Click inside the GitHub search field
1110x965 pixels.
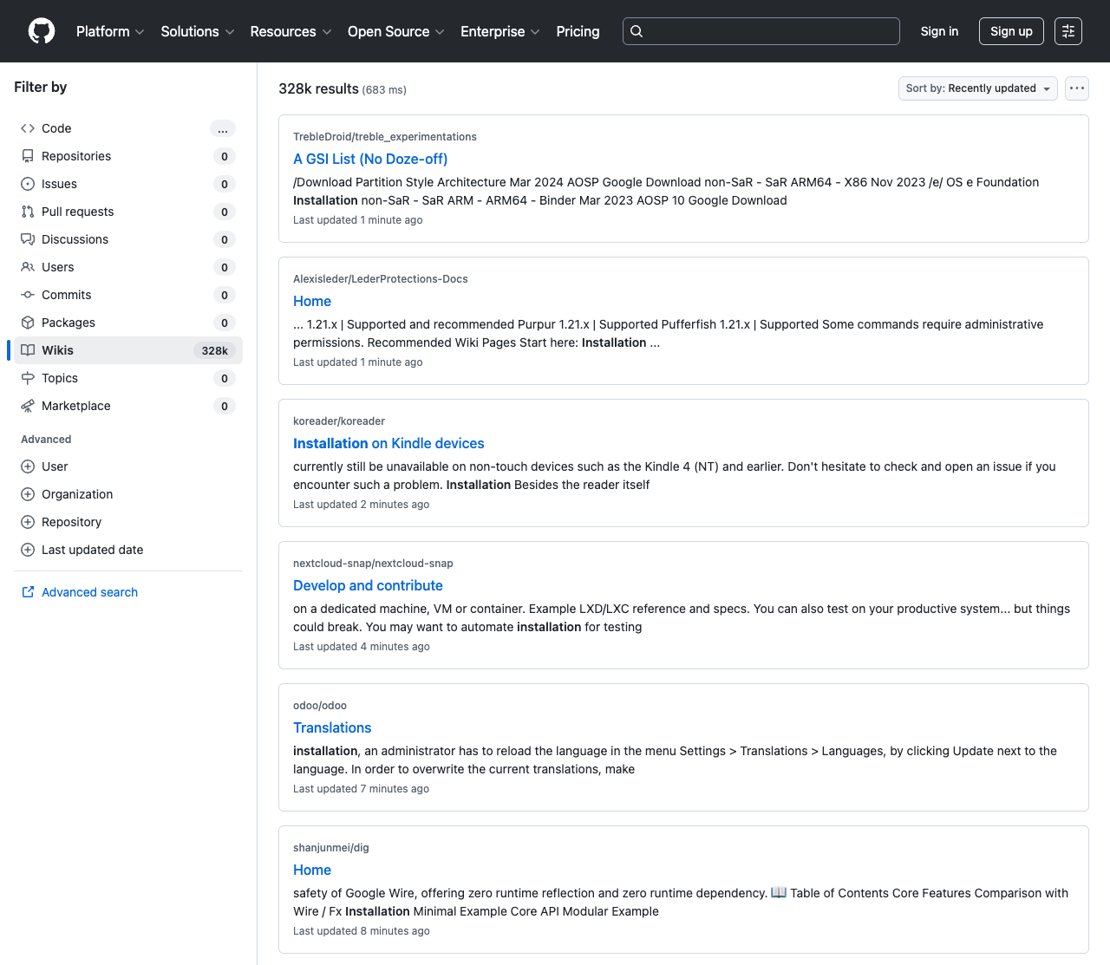[761, 31]
